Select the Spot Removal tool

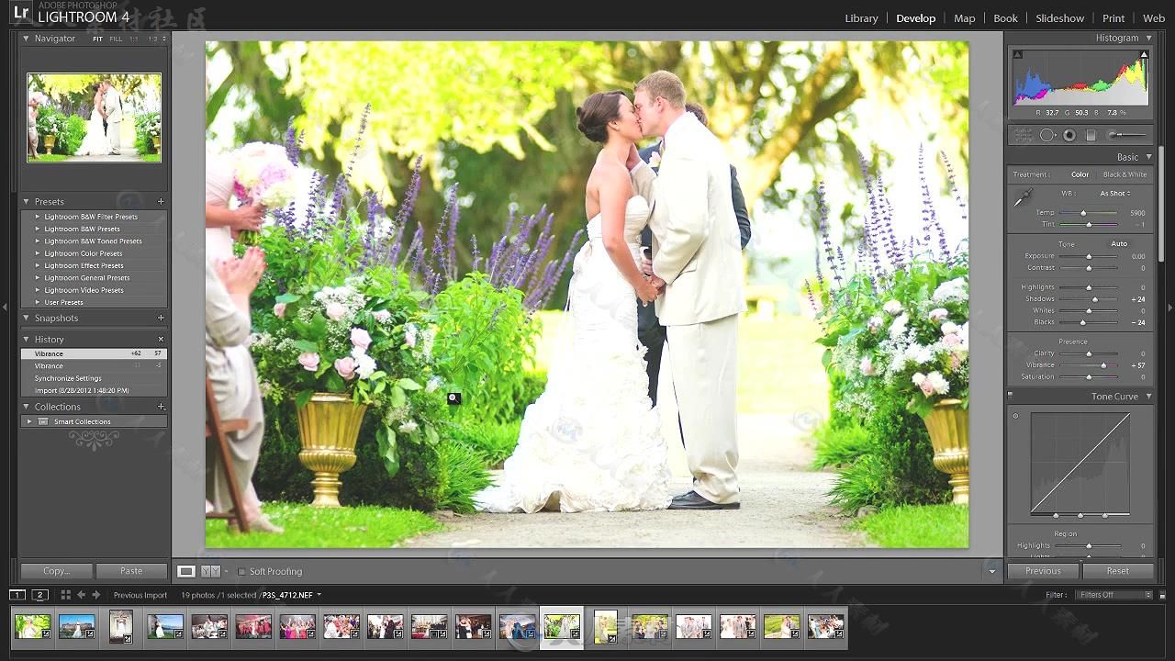click(x=1047, y=135)
